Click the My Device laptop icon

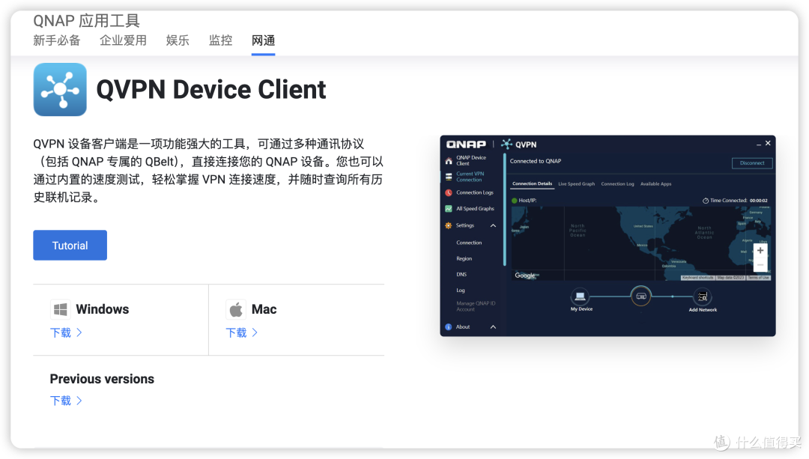580,296
